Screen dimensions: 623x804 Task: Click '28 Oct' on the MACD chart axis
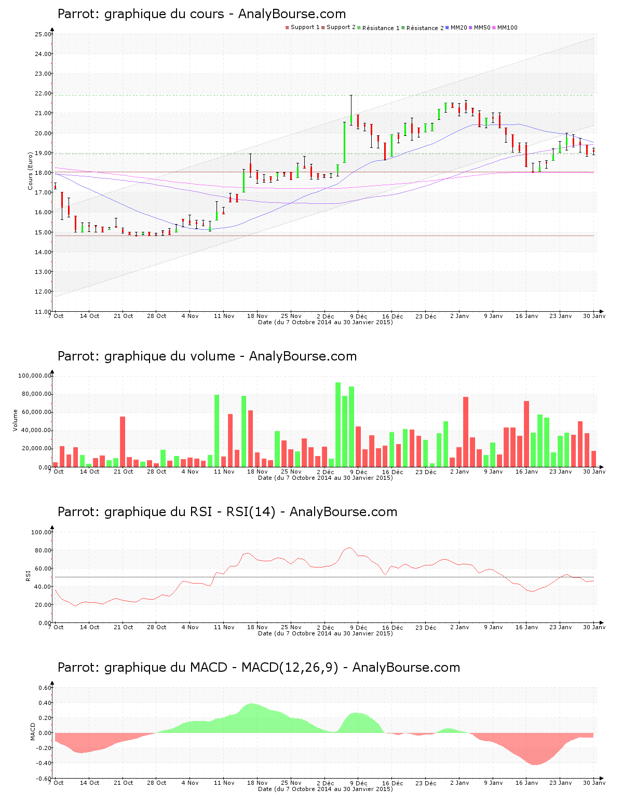coord(157,783)
